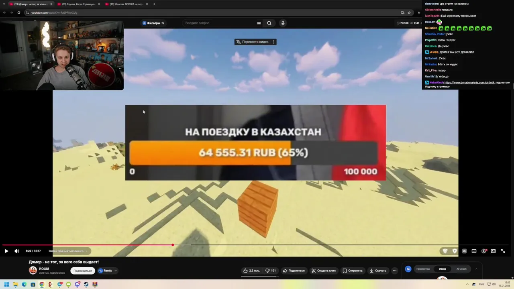Click the cast screen icon in address bar

tap(402, 12)
